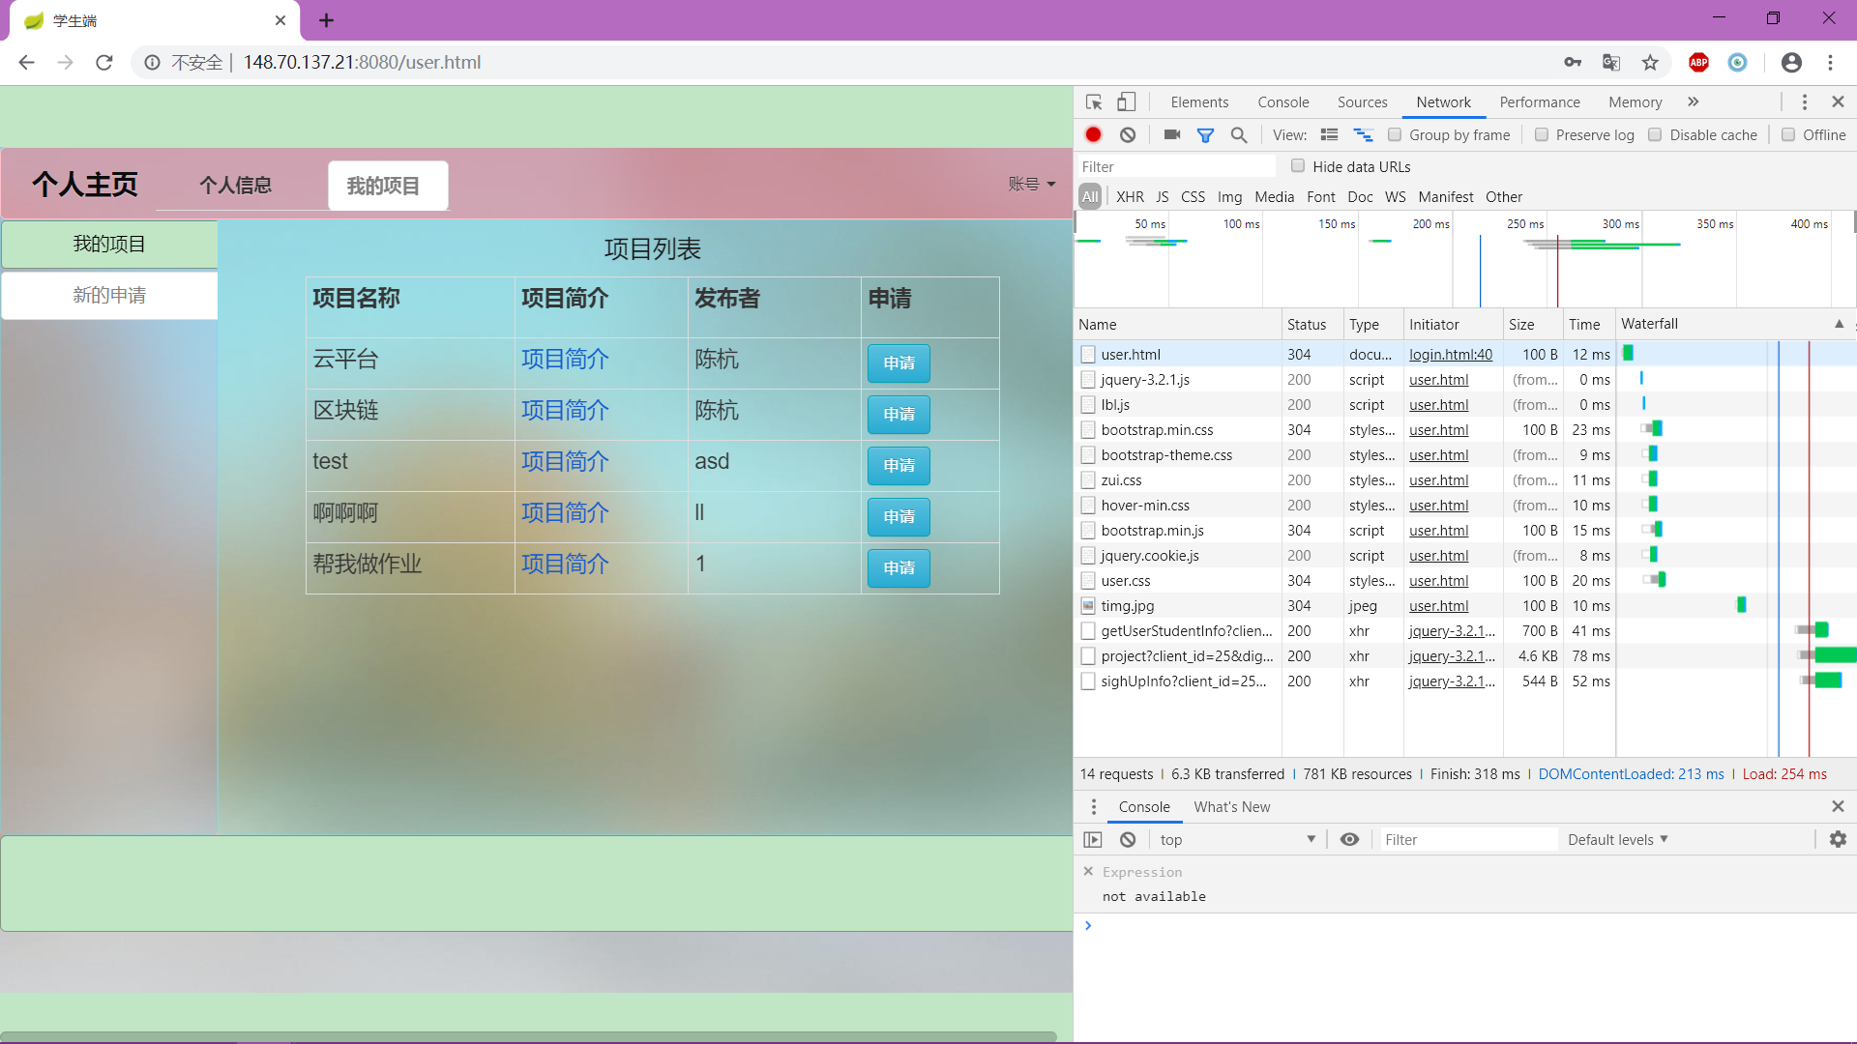Select the inspect element picker icon

pyautogui.click(x=1094, y=102)
